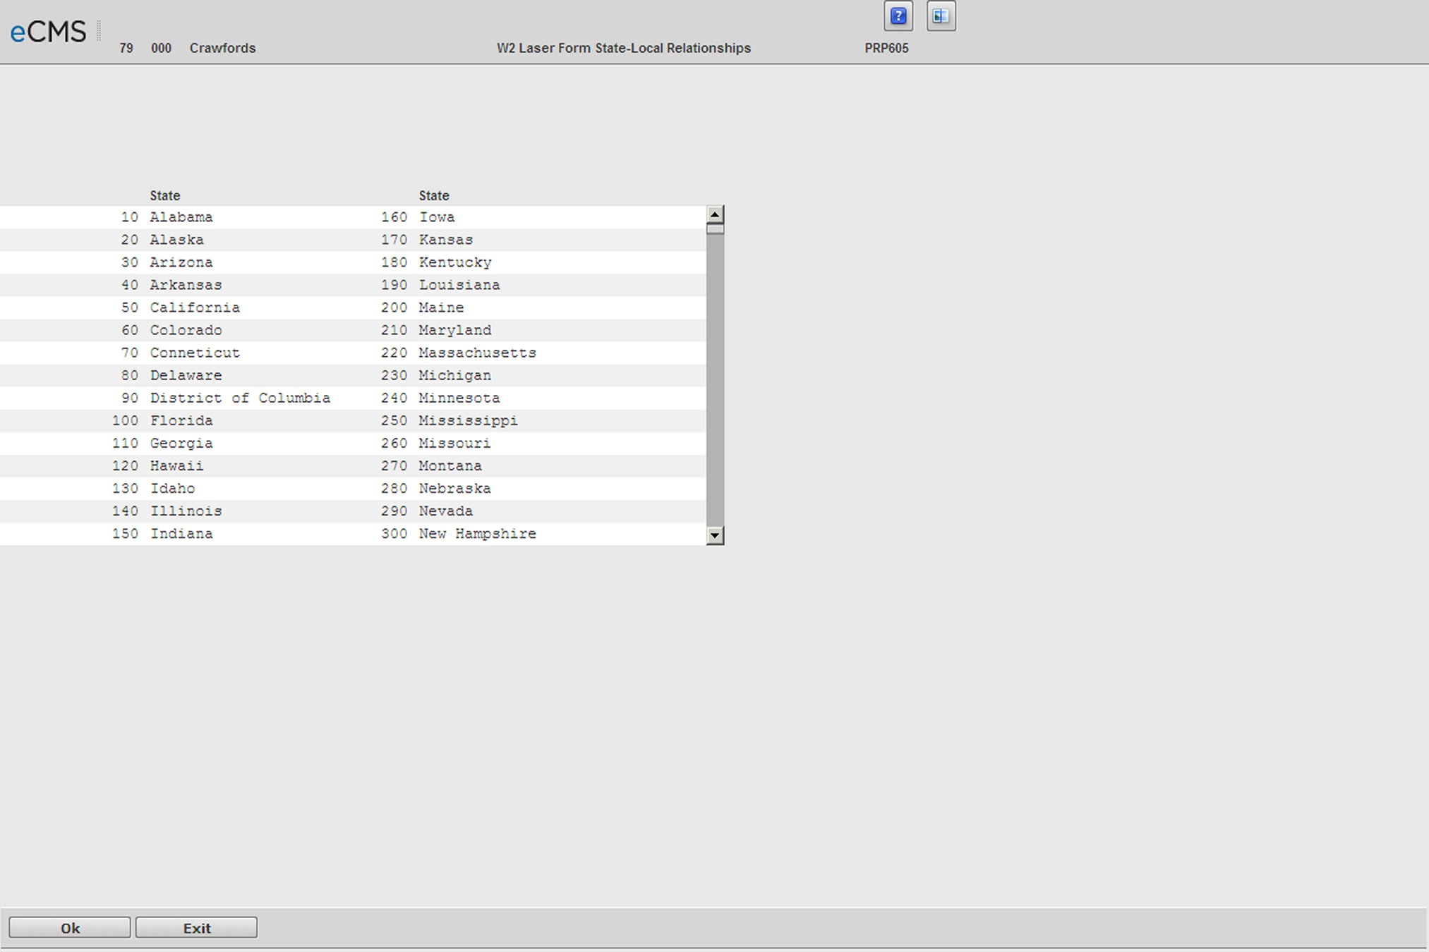Select the Nevada entry
The image size is (1429, 952).
tap(446, 511)
